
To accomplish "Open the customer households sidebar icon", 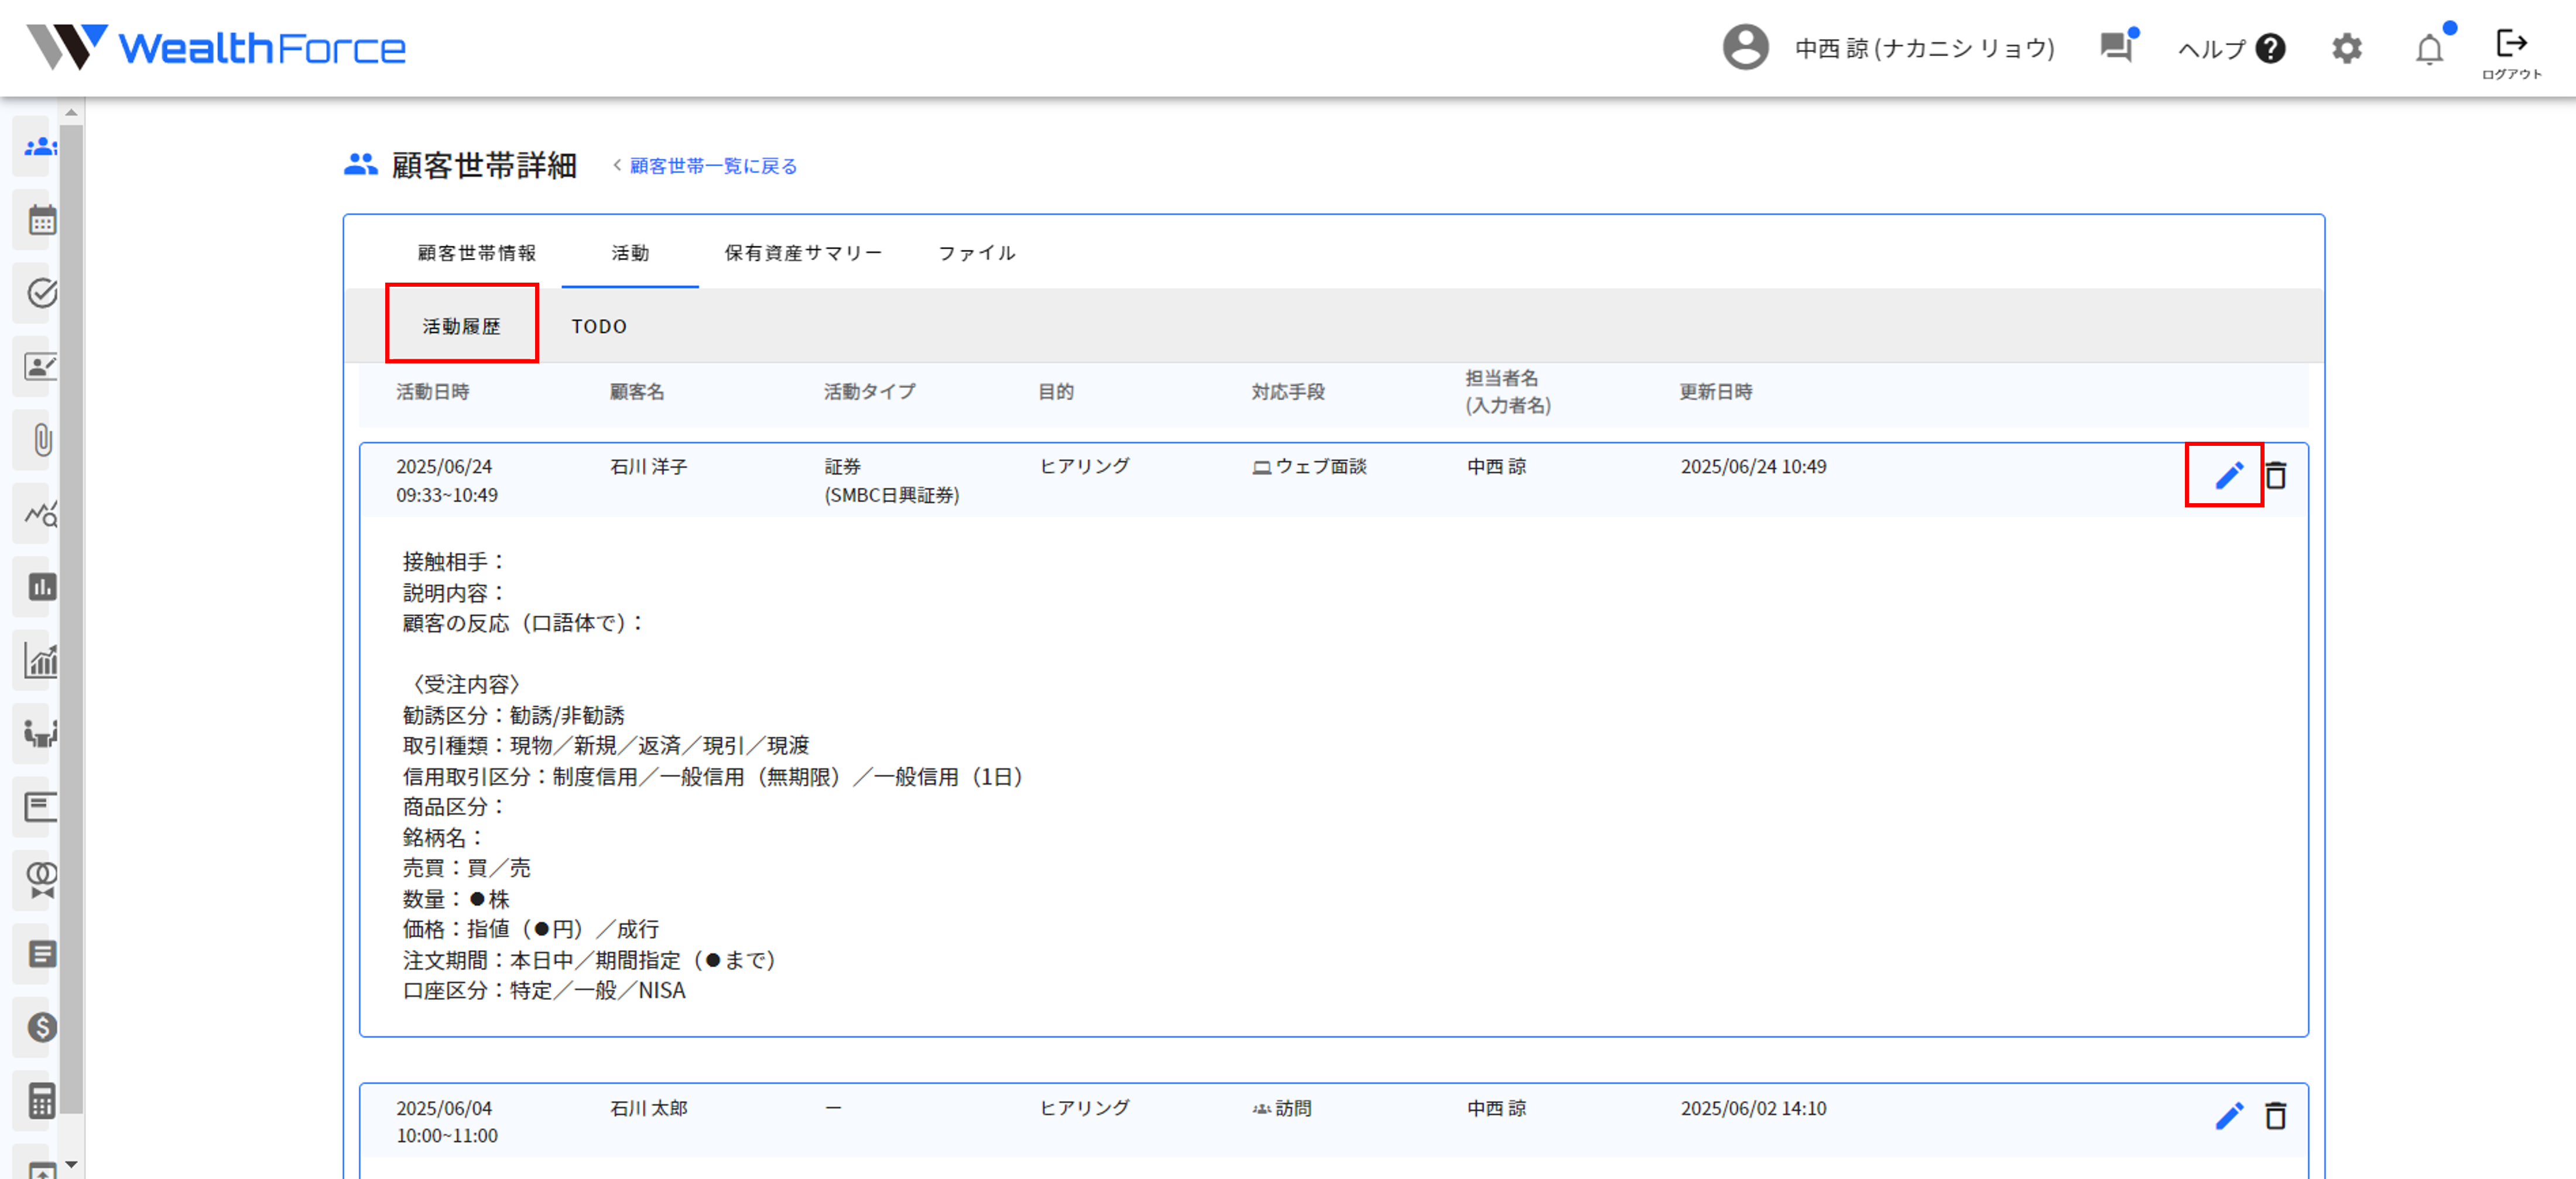I will [x=41, y=147].
